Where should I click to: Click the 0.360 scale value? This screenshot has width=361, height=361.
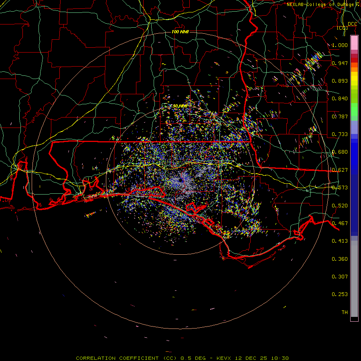[340, 259]
